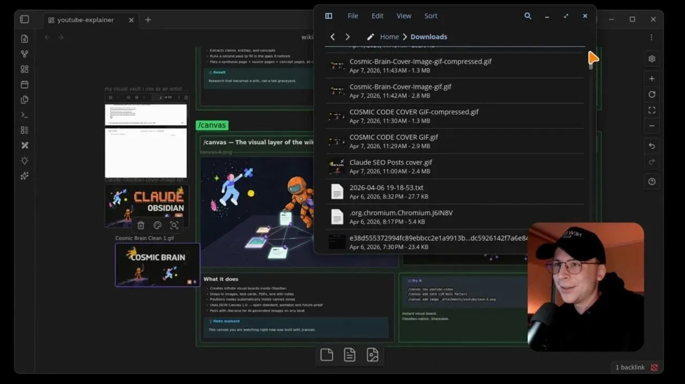This screenshot has width=685, height=384.
Task: Select .org.chromium.Chromium.J6IN8V file
Action: pyautogui.click(x=455, y=217)
